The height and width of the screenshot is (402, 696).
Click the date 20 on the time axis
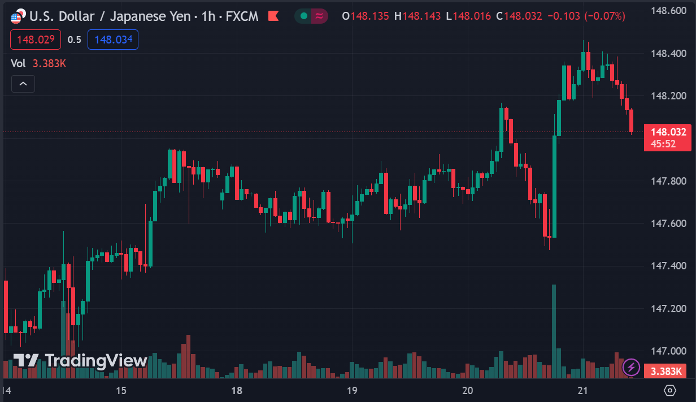click(467, 390)
